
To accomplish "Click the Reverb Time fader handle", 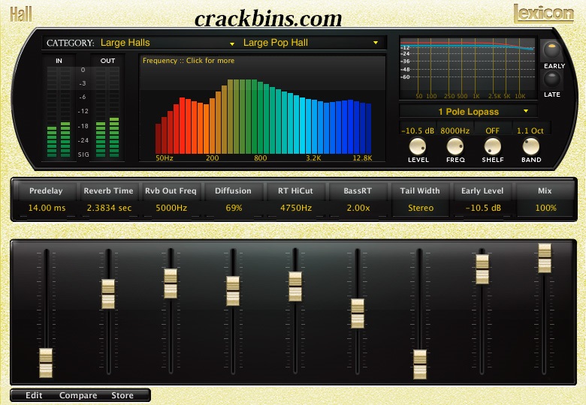I will [x=108, y=294].
